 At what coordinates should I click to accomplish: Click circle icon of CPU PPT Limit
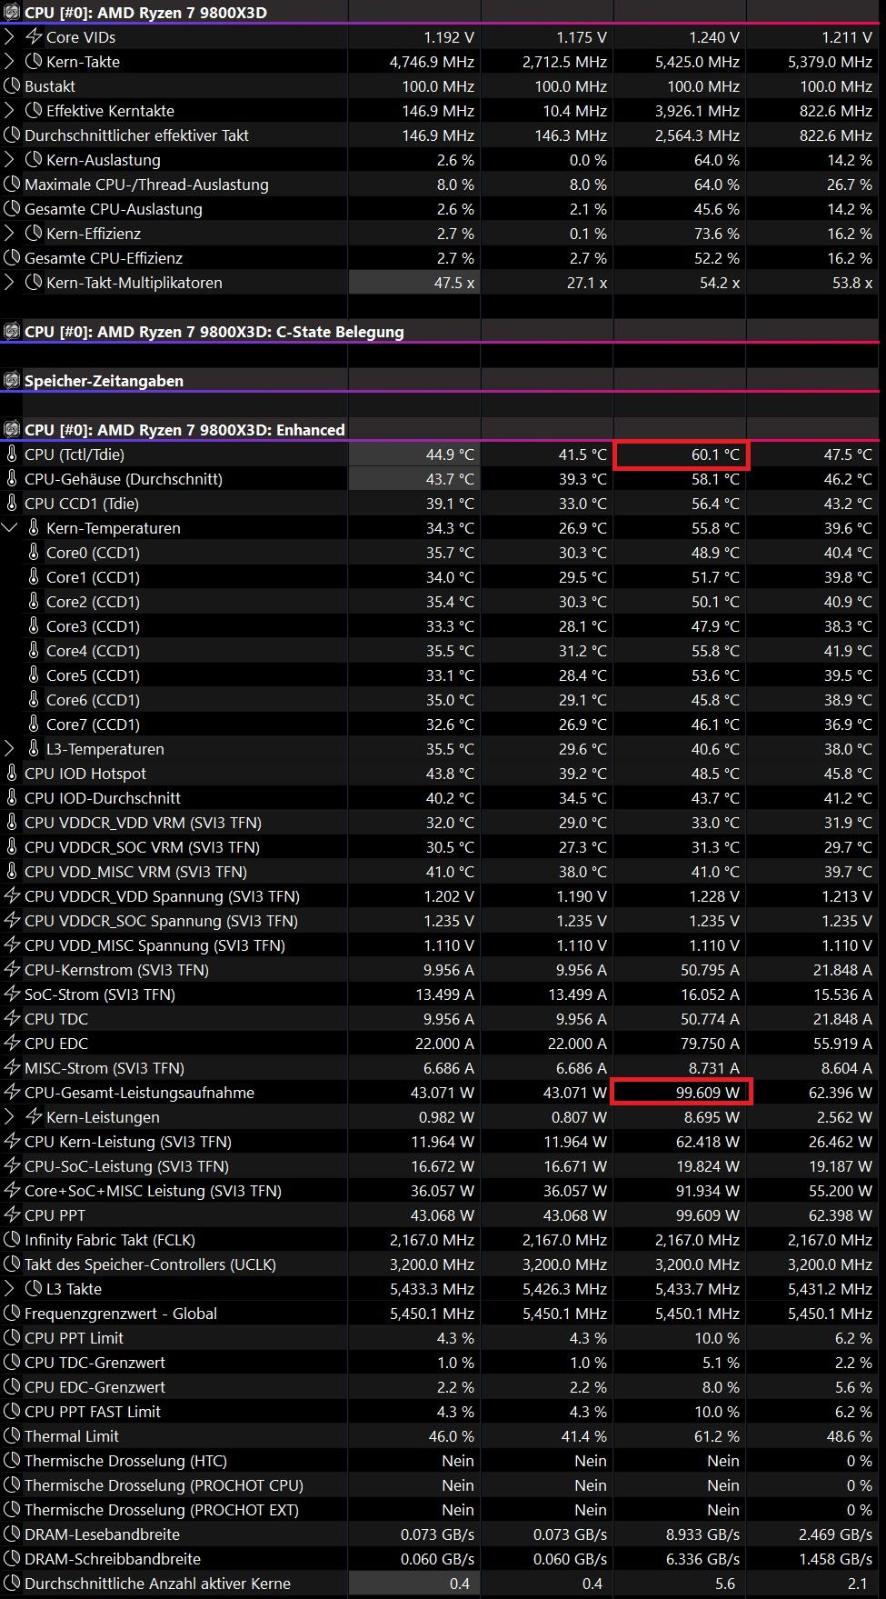[12, 1338]
